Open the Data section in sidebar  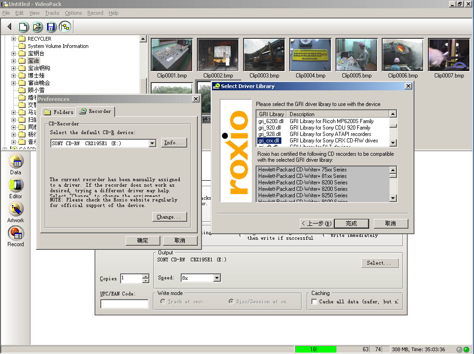[15, 165]
